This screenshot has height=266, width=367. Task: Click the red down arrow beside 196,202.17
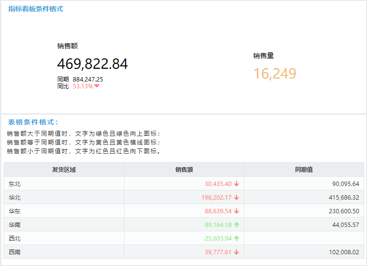[x=237, y=198]
